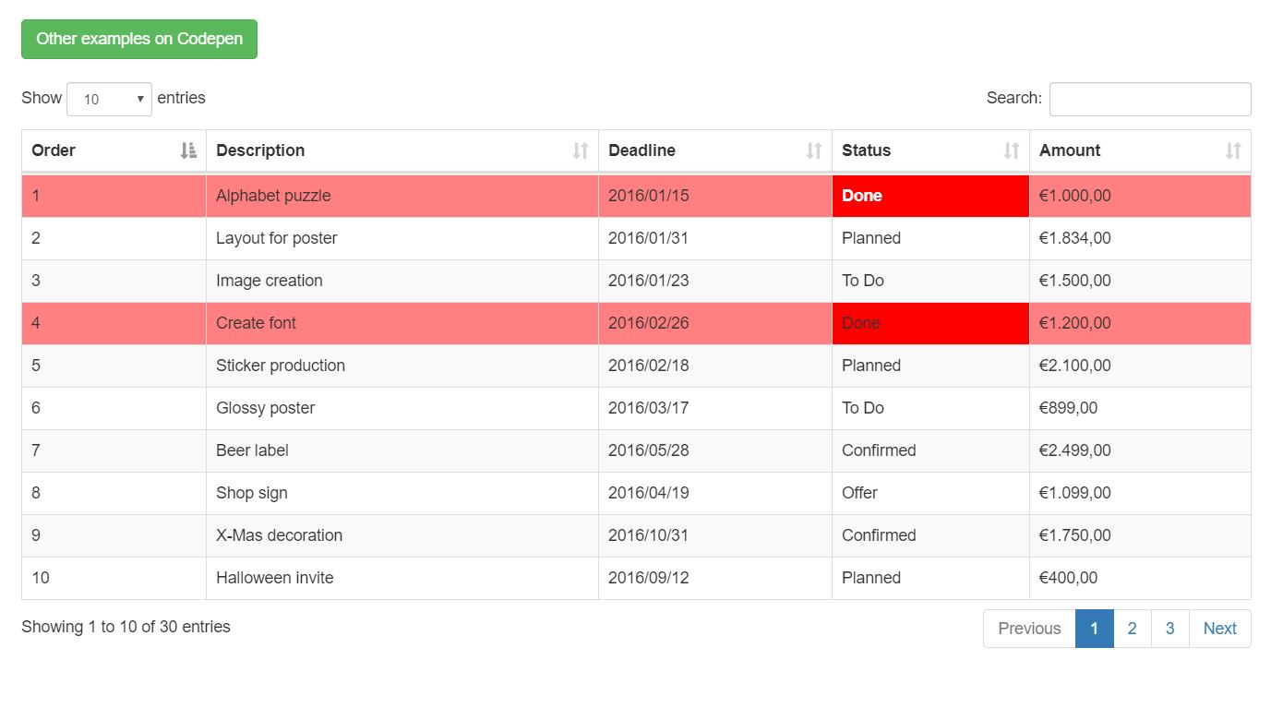Click the active page 1 button
The image size is (1283, 708).
click(x=1094, y=628)
